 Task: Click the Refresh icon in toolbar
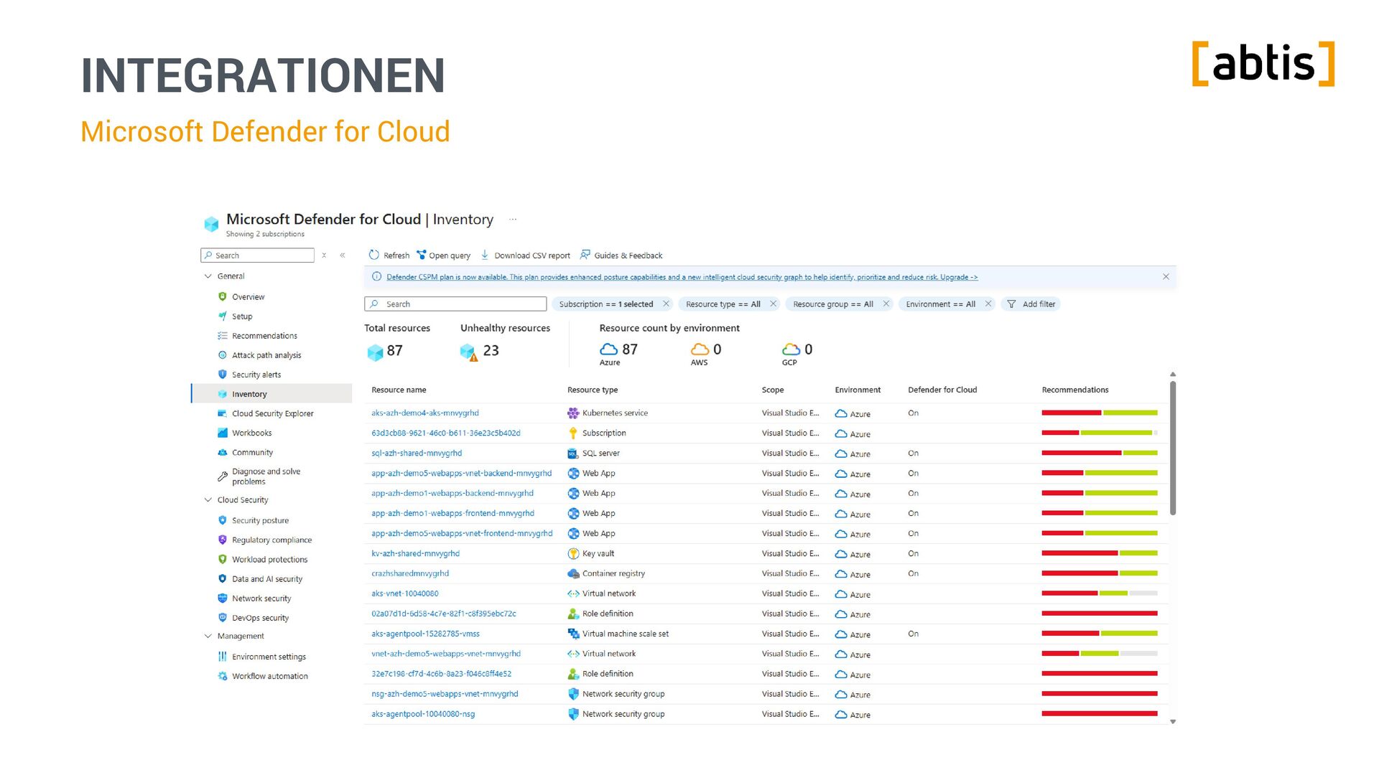pos(373,255)
